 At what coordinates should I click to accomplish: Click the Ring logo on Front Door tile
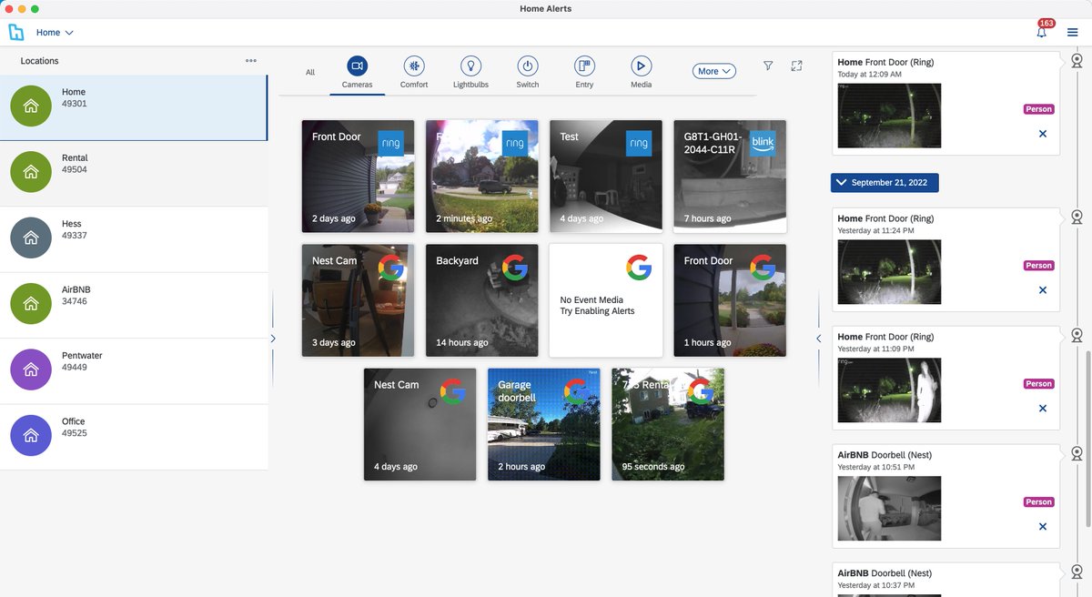(x=390, y=144)
